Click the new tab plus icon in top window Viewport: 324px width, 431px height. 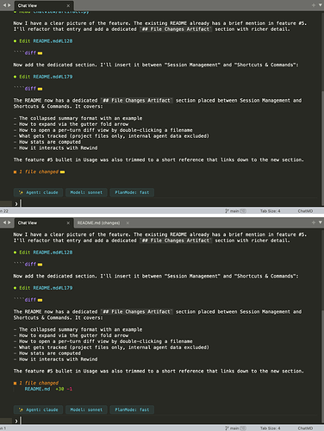(314, 5)
